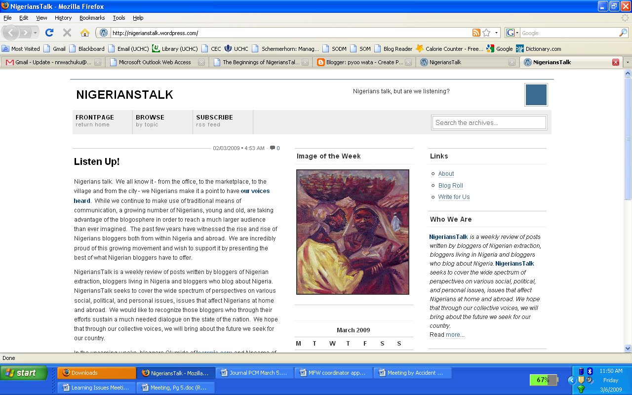Click the page vertical scrollbar thumb
The width and height of the screenshot is (632, 395).
click(628, 138)
